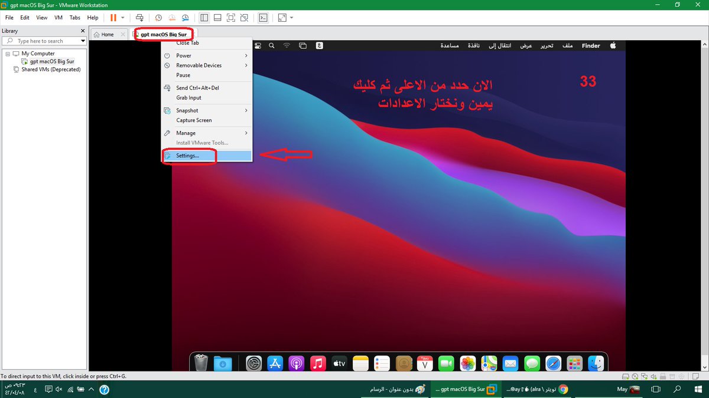Viewport: 709px width, 398px height.
Task: Collapse the My Computer tree node
Action: (7, 54)
